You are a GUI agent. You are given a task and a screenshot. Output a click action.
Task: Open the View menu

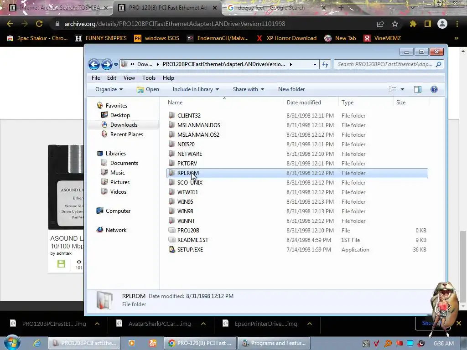tap(129, 78)
